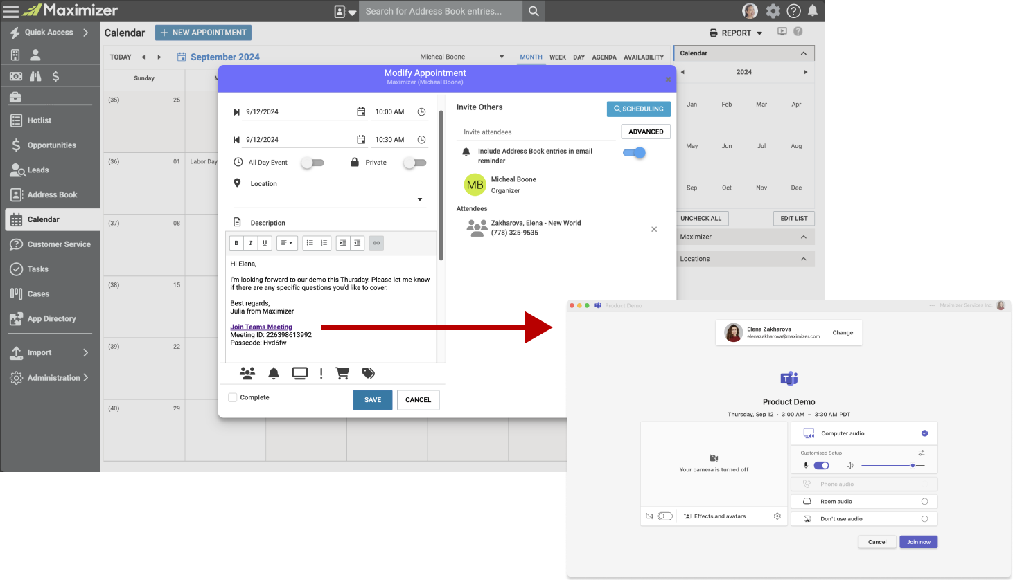Apply italic formatting to the description

point(250,243)
